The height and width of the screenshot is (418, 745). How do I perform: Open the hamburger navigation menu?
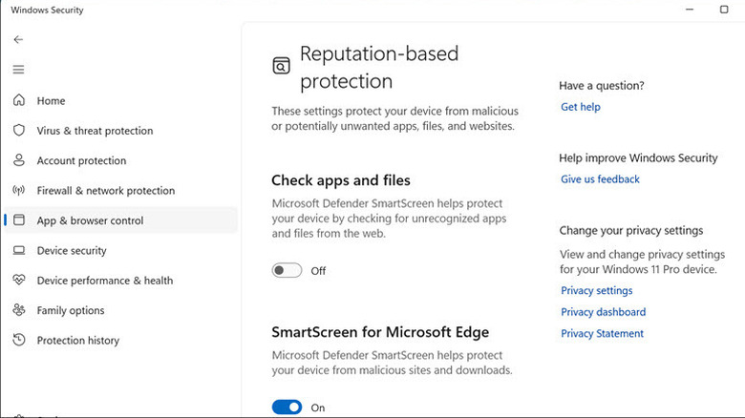[18, 70]
